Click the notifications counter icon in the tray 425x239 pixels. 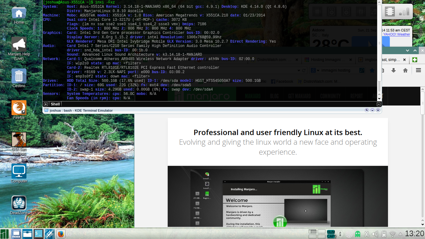340,234
